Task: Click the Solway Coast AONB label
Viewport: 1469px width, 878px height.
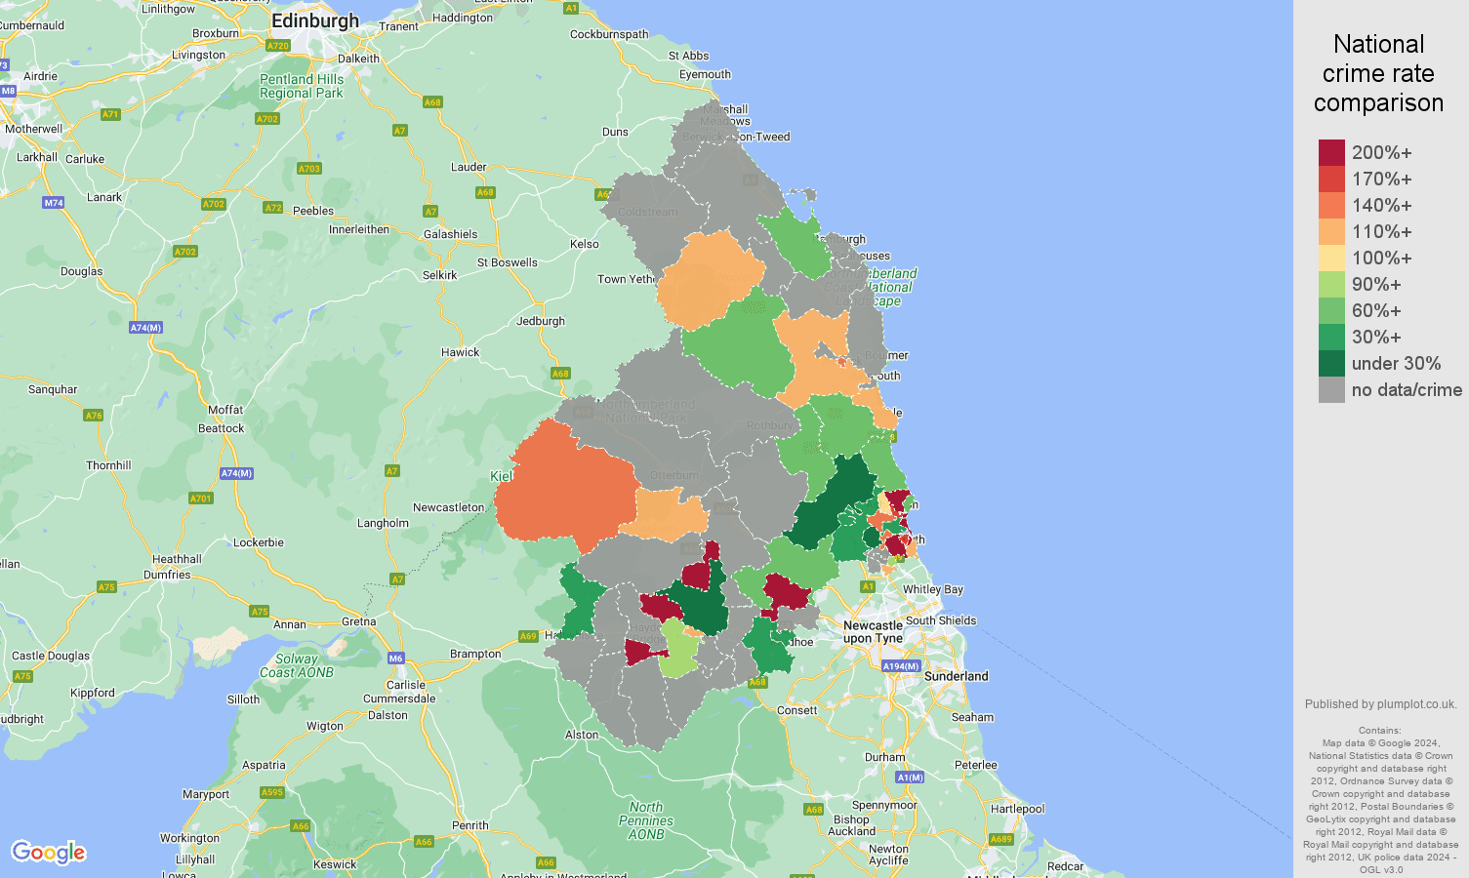Action: tap(297, 665)
